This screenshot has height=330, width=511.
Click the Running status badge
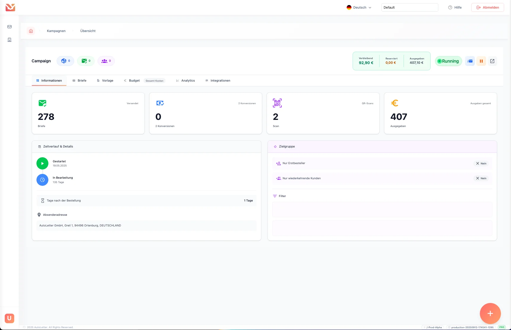(x=448, y=61)
